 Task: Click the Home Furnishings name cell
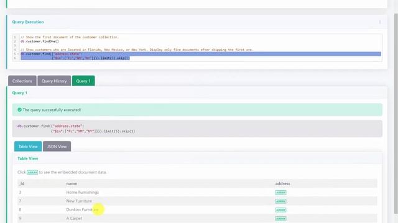83,193
